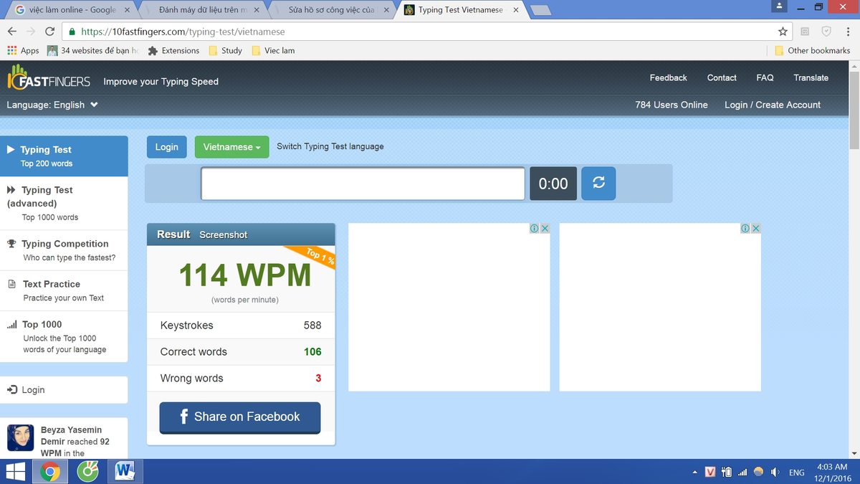
Task: Open the Contact link
Action: pyautogui.click(x=722, y=77)
